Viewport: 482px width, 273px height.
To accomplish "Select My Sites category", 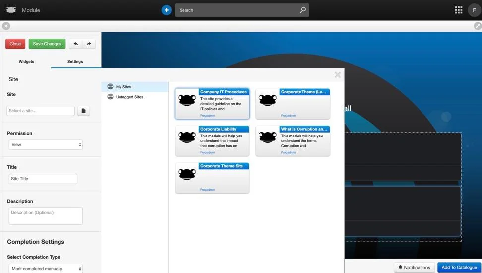I will (x=135, y=87).
